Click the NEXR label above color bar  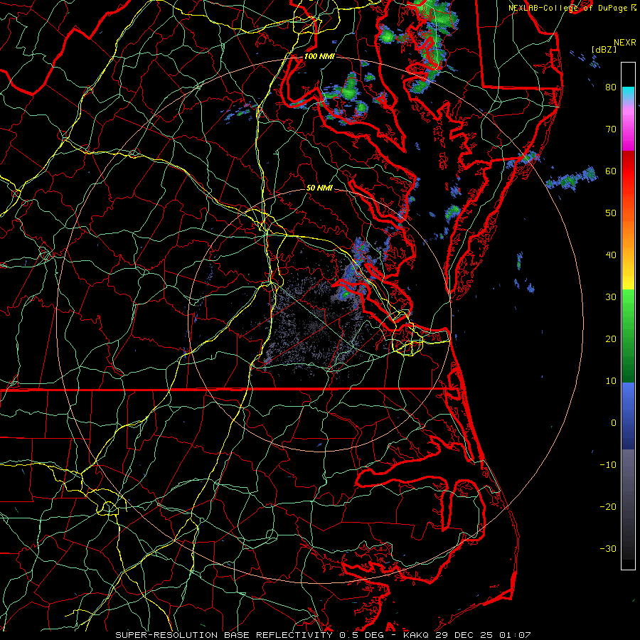click(x=625, y=43)
